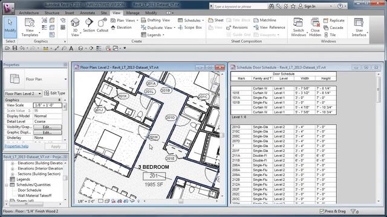
Task: Expand Sections (Building Section) tree node
Action: point(12,174)
